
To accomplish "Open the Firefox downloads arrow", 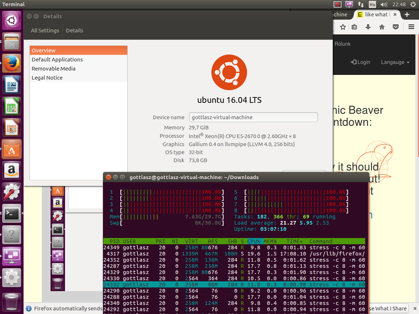I will pyautogui.click(x=368, y=27).
